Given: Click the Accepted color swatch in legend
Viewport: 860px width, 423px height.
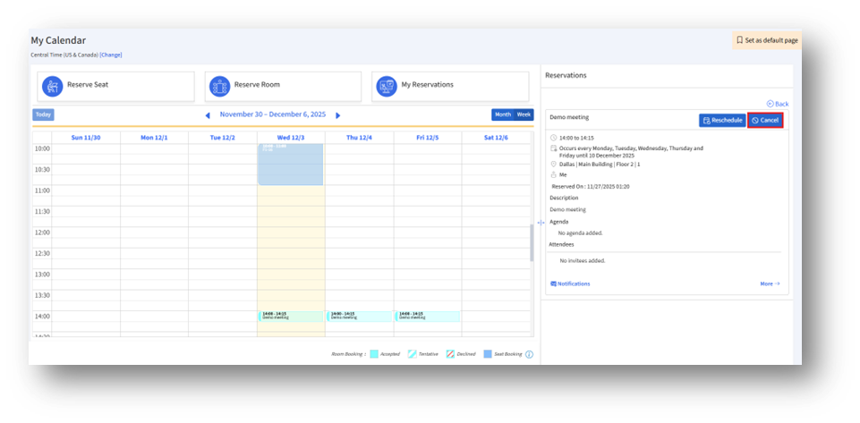Looking at the screenshot, I should pyautogui.click(x=374, y=354).
